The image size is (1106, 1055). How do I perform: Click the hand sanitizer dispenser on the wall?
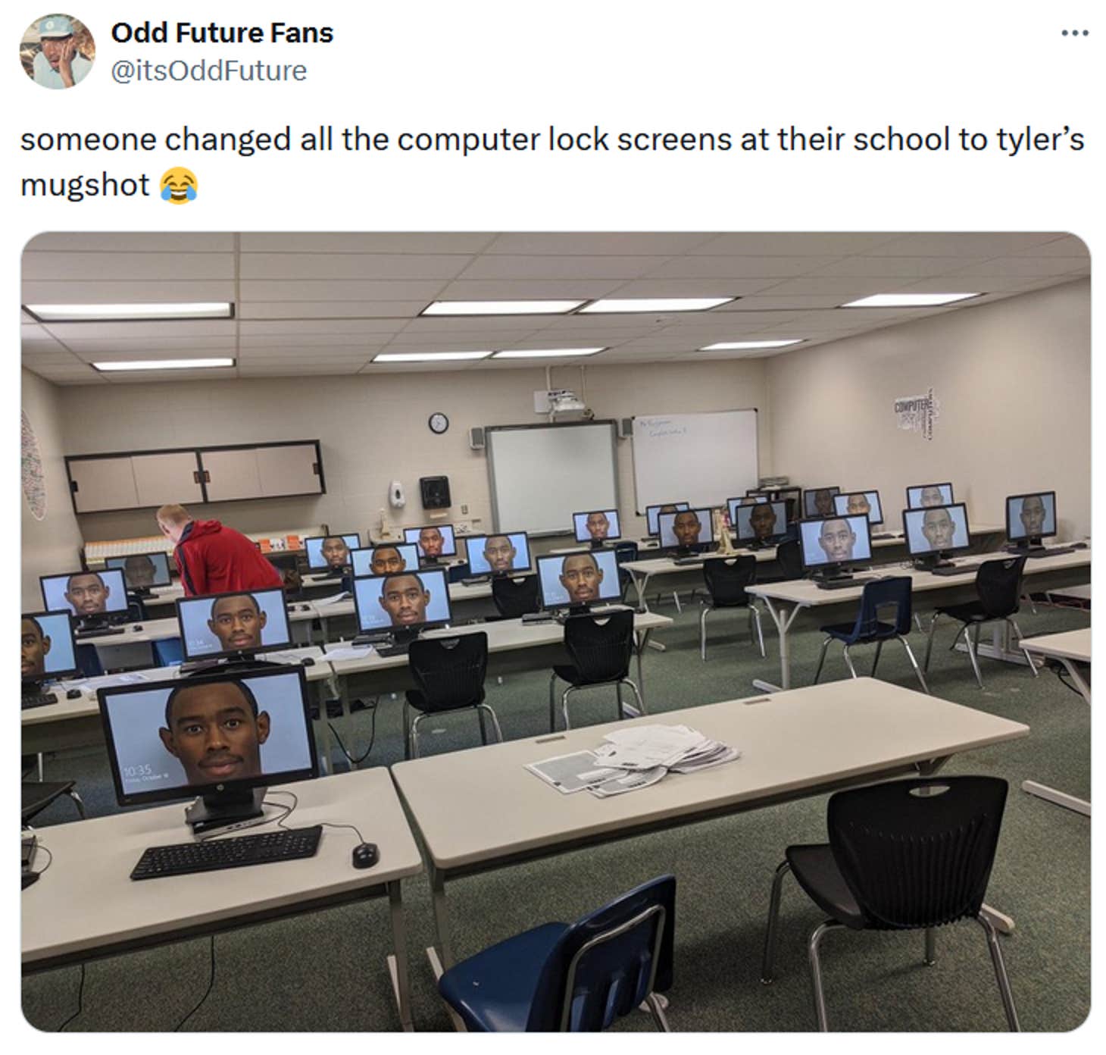point(396,493)
